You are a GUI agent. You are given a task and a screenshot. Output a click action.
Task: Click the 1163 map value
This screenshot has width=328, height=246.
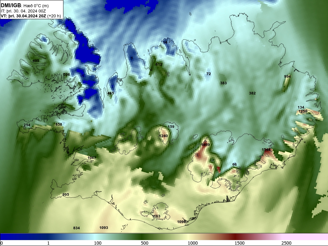pos(156,216)
